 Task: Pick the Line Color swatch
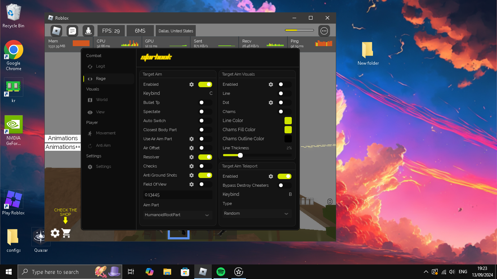[x=288, y=121]
